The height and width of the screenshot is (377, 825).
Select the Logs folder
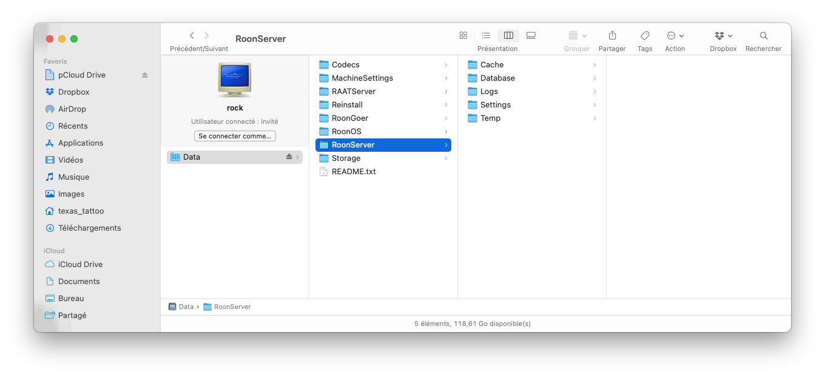click(532, 92)
